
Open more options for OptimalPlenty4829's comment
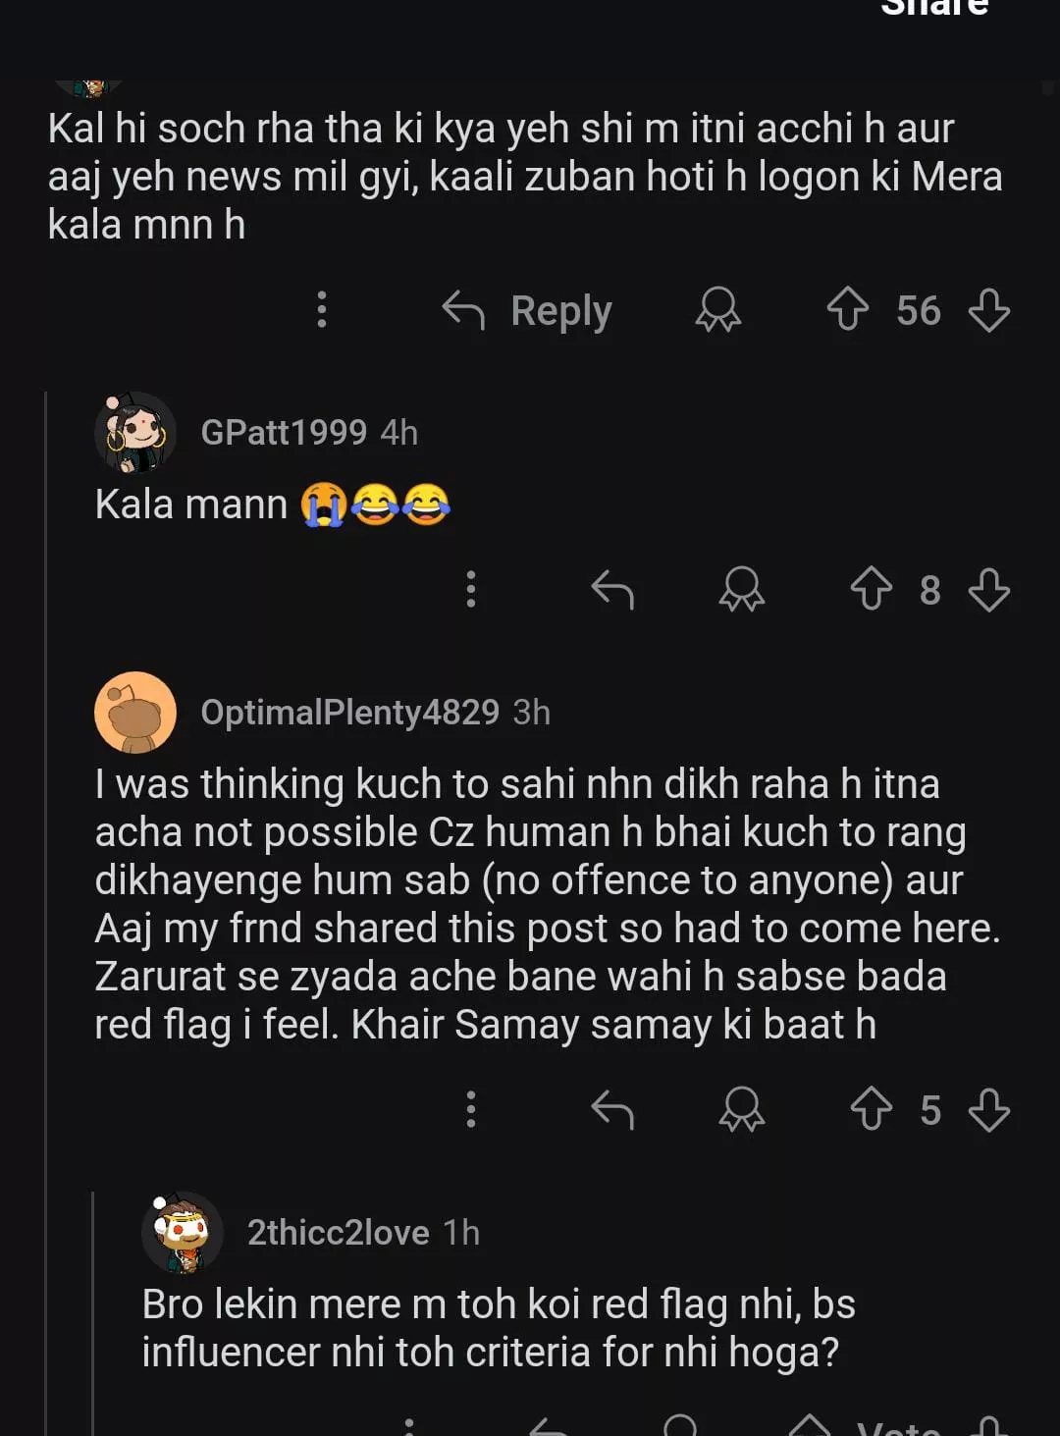coord(471,1110)
